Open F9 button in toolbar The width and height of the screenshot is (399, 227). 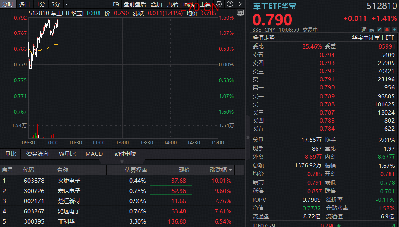116,4
